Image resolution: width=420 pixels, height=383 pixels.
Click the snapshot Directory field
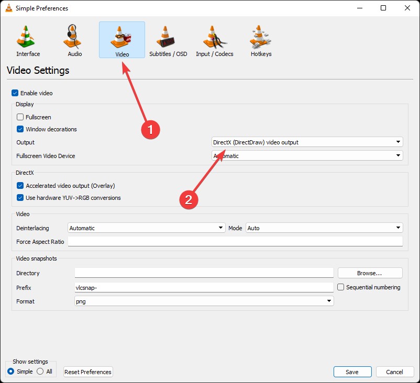coord(204,273)
